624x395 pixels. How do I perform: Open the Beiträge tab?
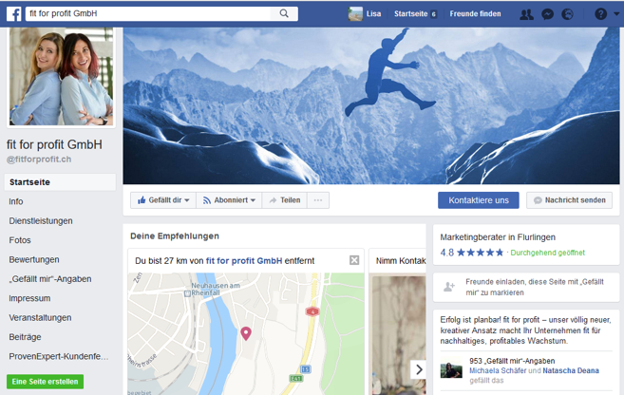click(x=25, y=337)
